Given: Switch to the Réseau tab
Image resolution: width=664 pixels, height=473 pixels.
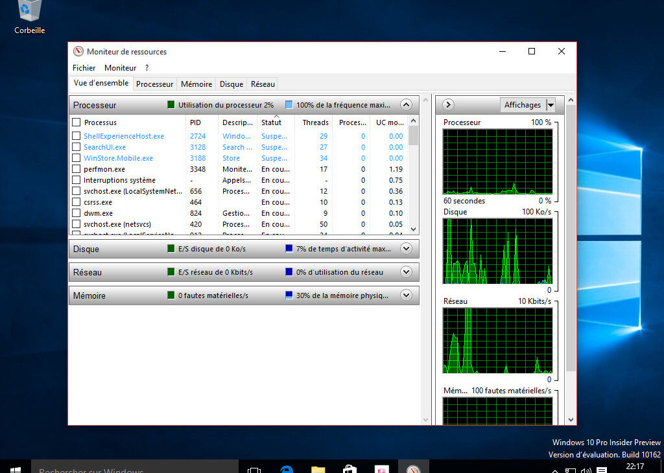Looking at the screenshot, I should (262, 84).
